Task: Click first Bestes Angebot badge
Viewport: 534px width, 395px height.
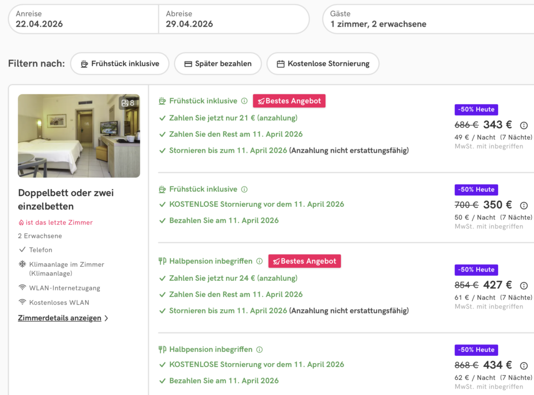Action: coord(289,101)
